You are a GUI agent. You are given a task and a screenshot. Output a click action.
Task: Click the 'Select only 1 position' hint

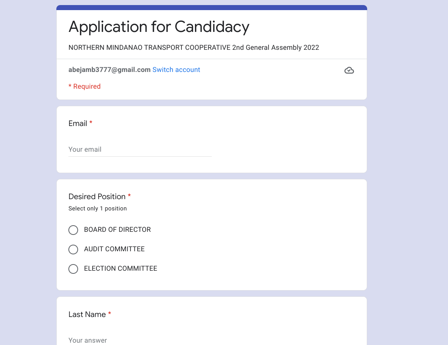(98, 208)
